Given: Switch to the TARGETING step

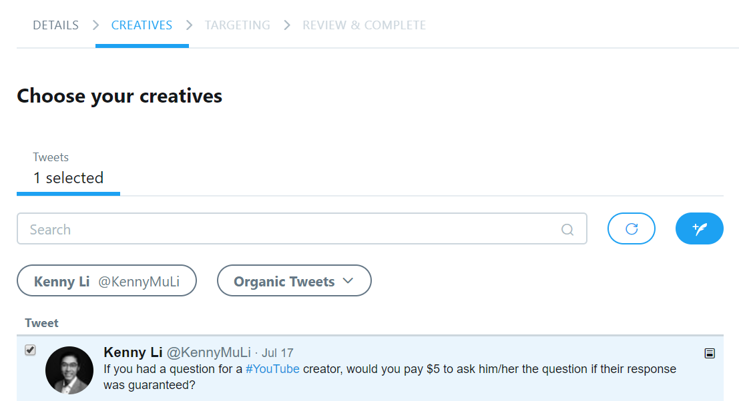Looking at the screenshot, I should click(237, 25).
